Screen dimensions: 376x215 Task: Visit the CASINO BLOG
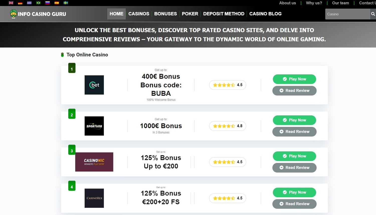pos(265,14)
